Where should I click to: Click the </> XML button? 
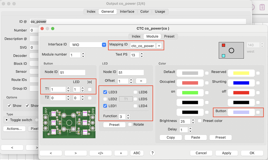[x=100, y=153]
